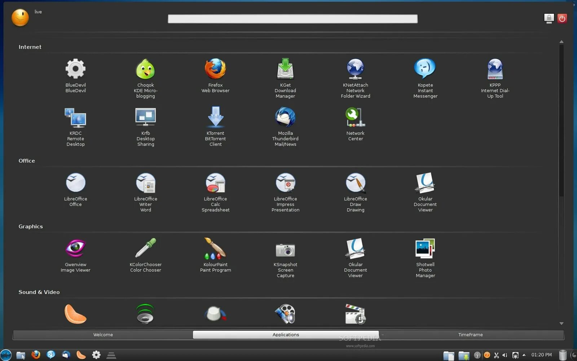Viewport: 577px width, 361px height.
Task: Open KTorrent BitTorrent Client
Action: coord(215,126)
